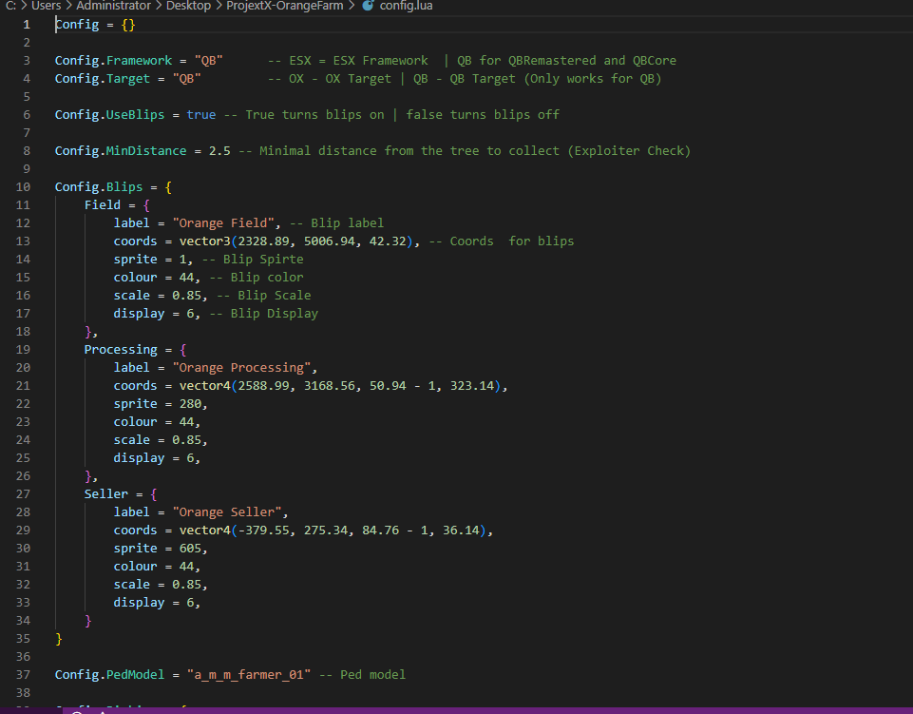Click the "colour" key on line 15

click(135, 278)
